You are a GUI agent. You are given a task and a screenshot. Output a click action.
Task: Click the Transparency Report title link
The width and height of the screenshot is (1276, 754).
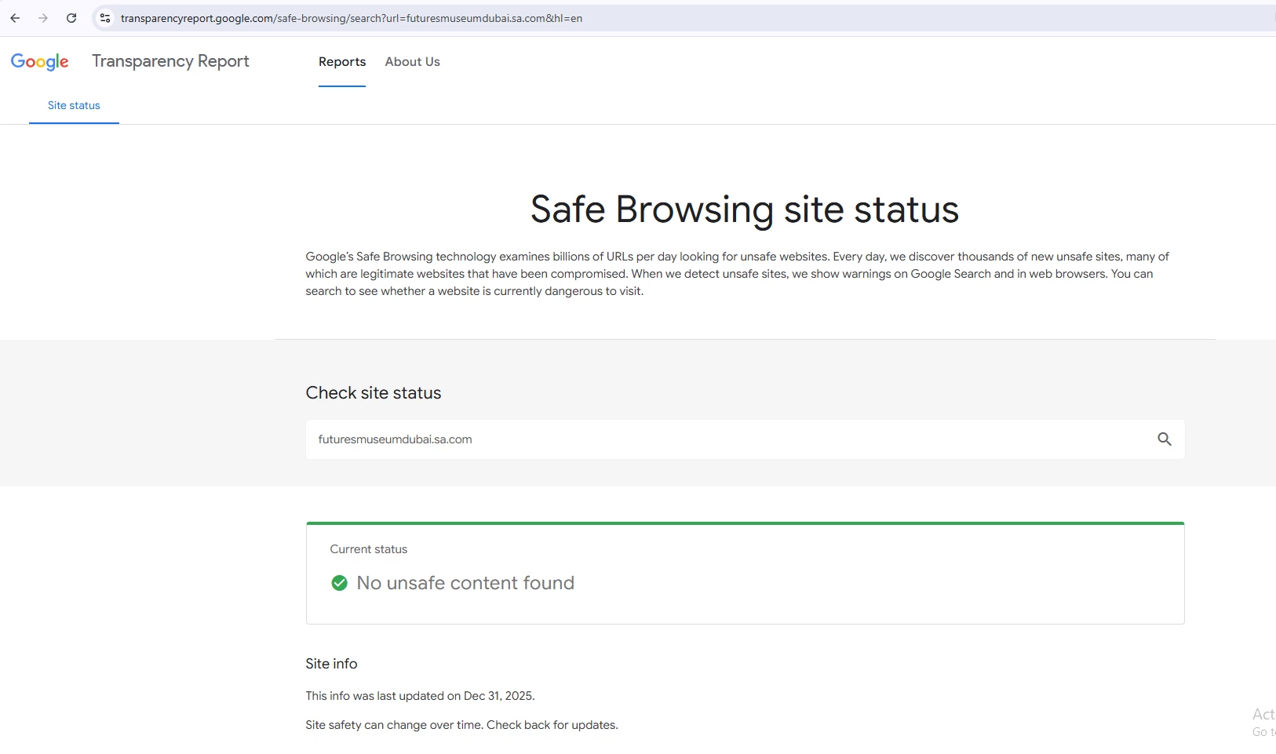coord(170,61)
